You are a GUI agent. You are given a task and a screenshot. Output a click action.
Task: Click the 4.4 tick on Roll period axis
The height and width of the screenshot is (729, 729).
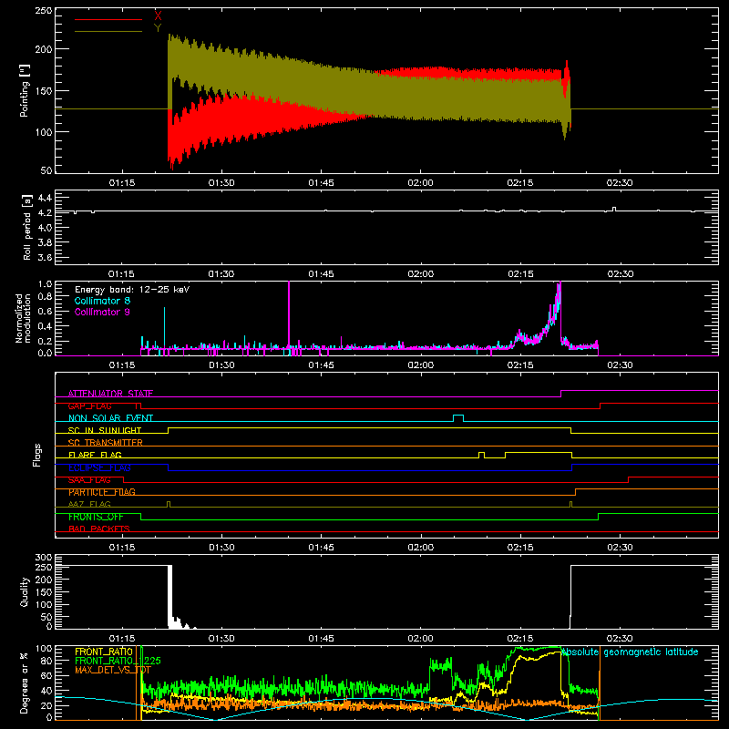click(x=45, y=198)
